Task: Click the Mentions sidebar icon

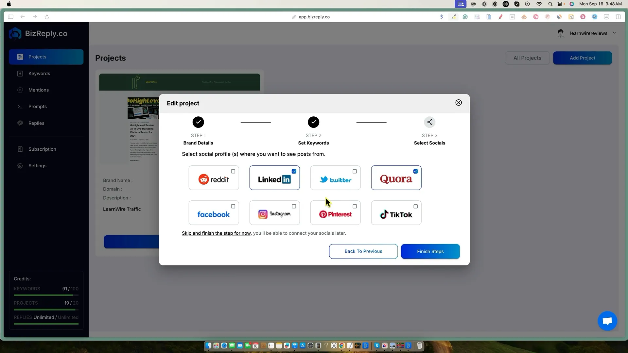Action: pos(20,90)
